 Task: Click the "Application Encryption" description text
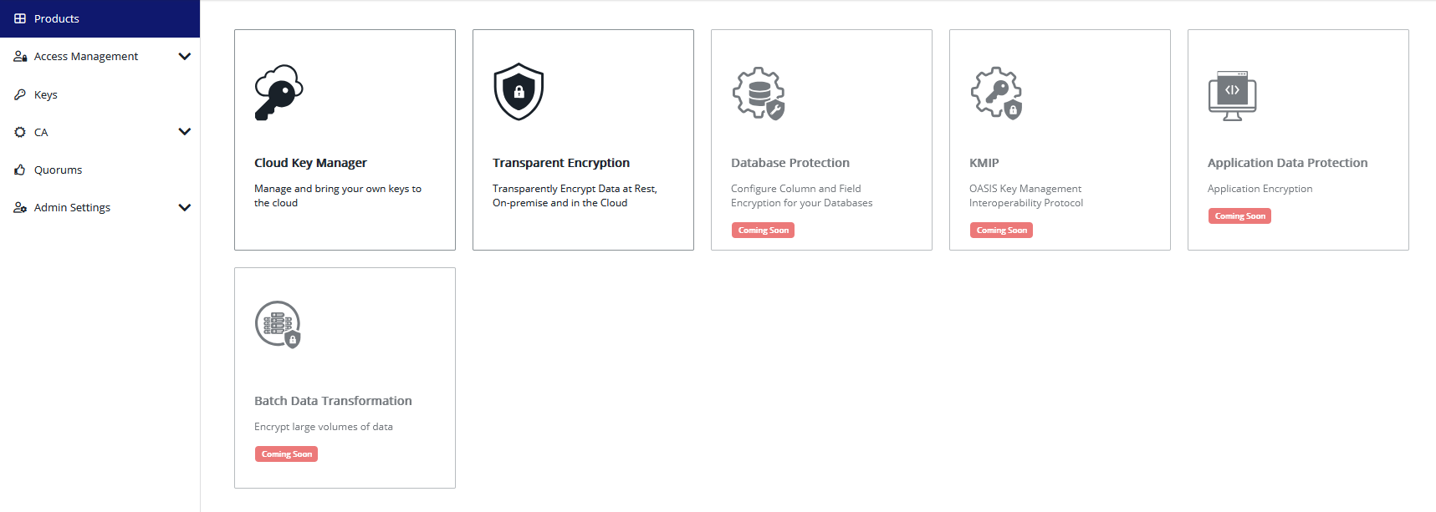pyautogui.click(x=1260, y=189)
